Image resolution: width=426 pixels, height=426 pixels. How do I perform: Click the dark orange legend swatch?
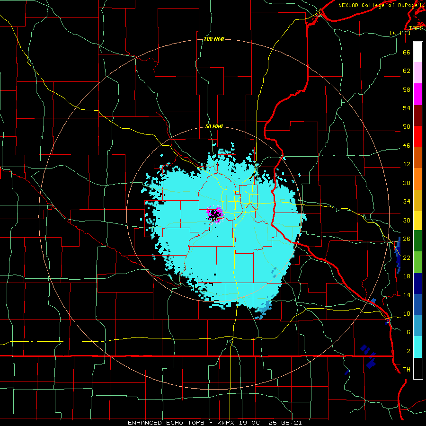418,157
